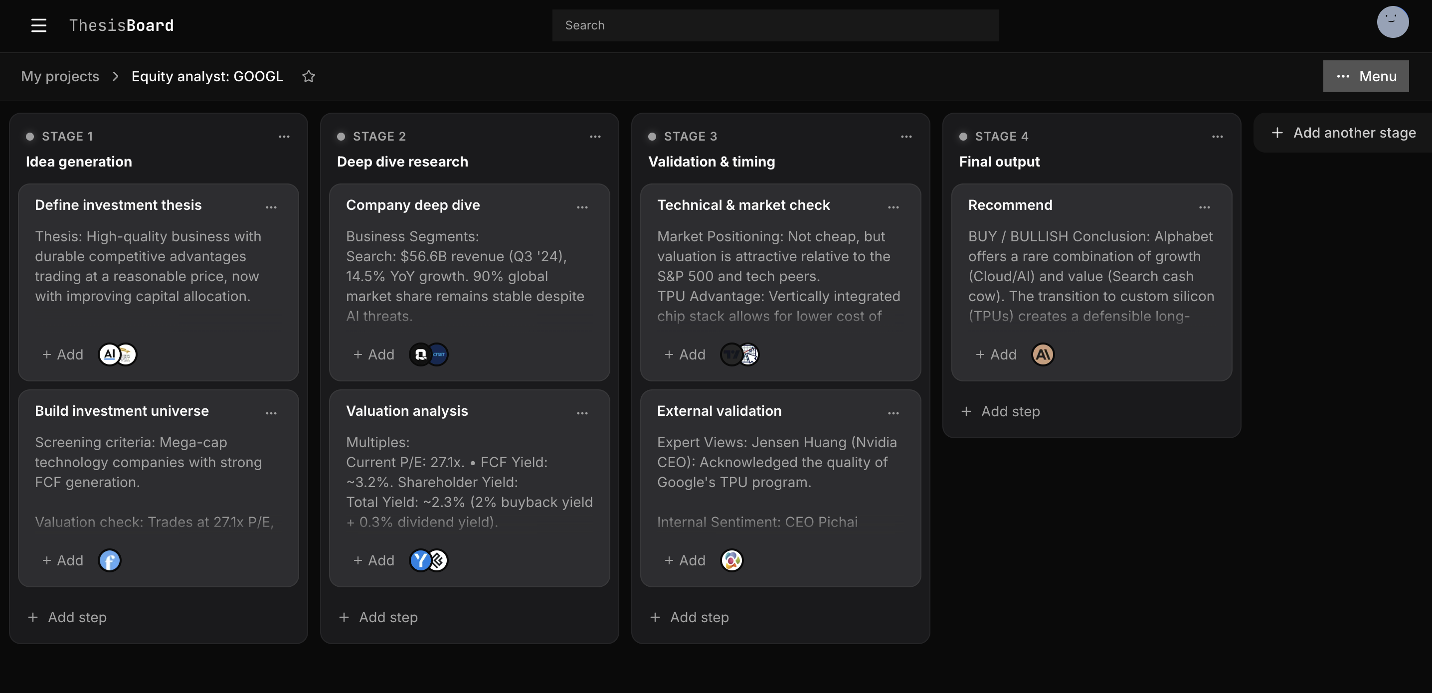
Task: Select the TradingView icon on Technical & market check
Action: [x=731, y=354]
